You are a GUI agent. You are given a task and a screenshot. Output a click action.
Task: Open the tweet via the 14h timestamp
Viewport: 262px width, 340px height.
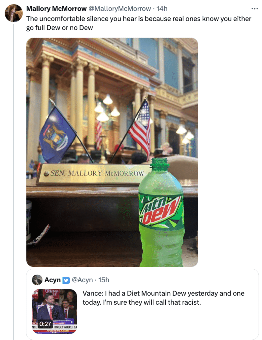pos(162,9)
